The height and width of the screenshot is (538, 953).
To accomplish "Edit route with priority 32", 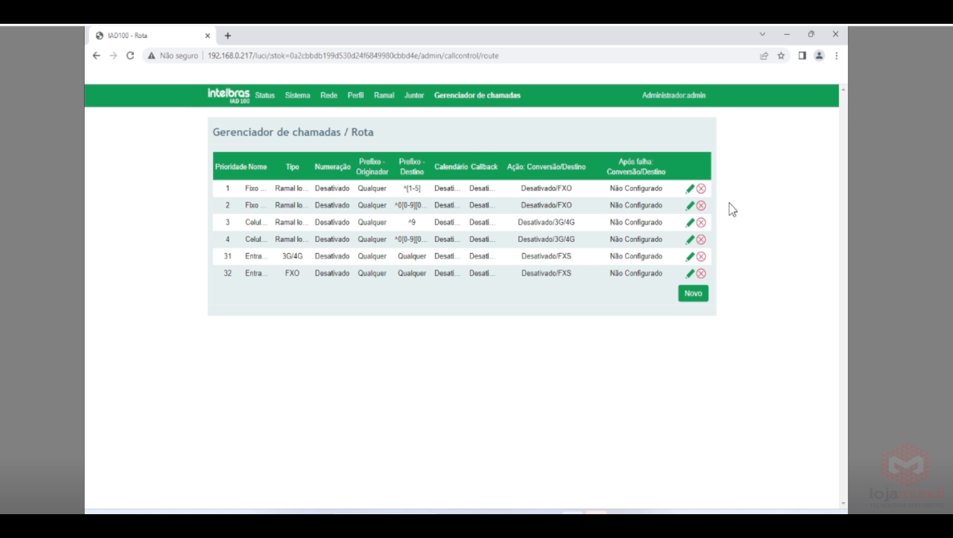I will pos(690,273).
